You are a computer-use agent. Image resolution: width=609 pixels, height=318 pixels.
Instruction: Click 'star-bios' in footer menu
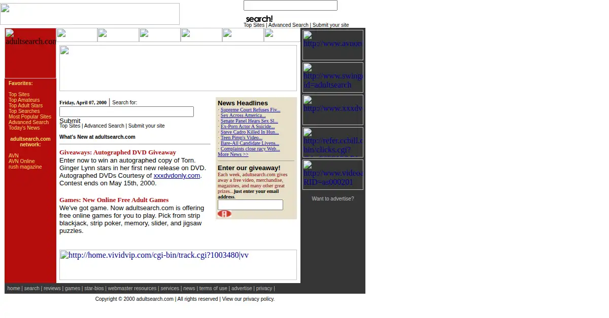click(x=94, y=288)
